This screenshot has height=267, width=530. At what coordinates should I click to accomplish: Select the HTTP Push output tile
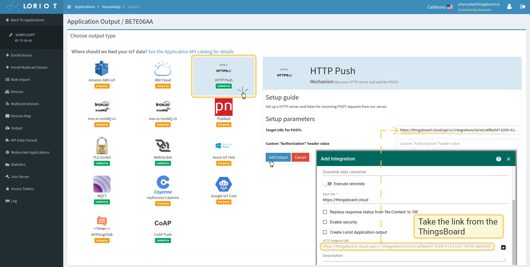[x=224, y=76]
